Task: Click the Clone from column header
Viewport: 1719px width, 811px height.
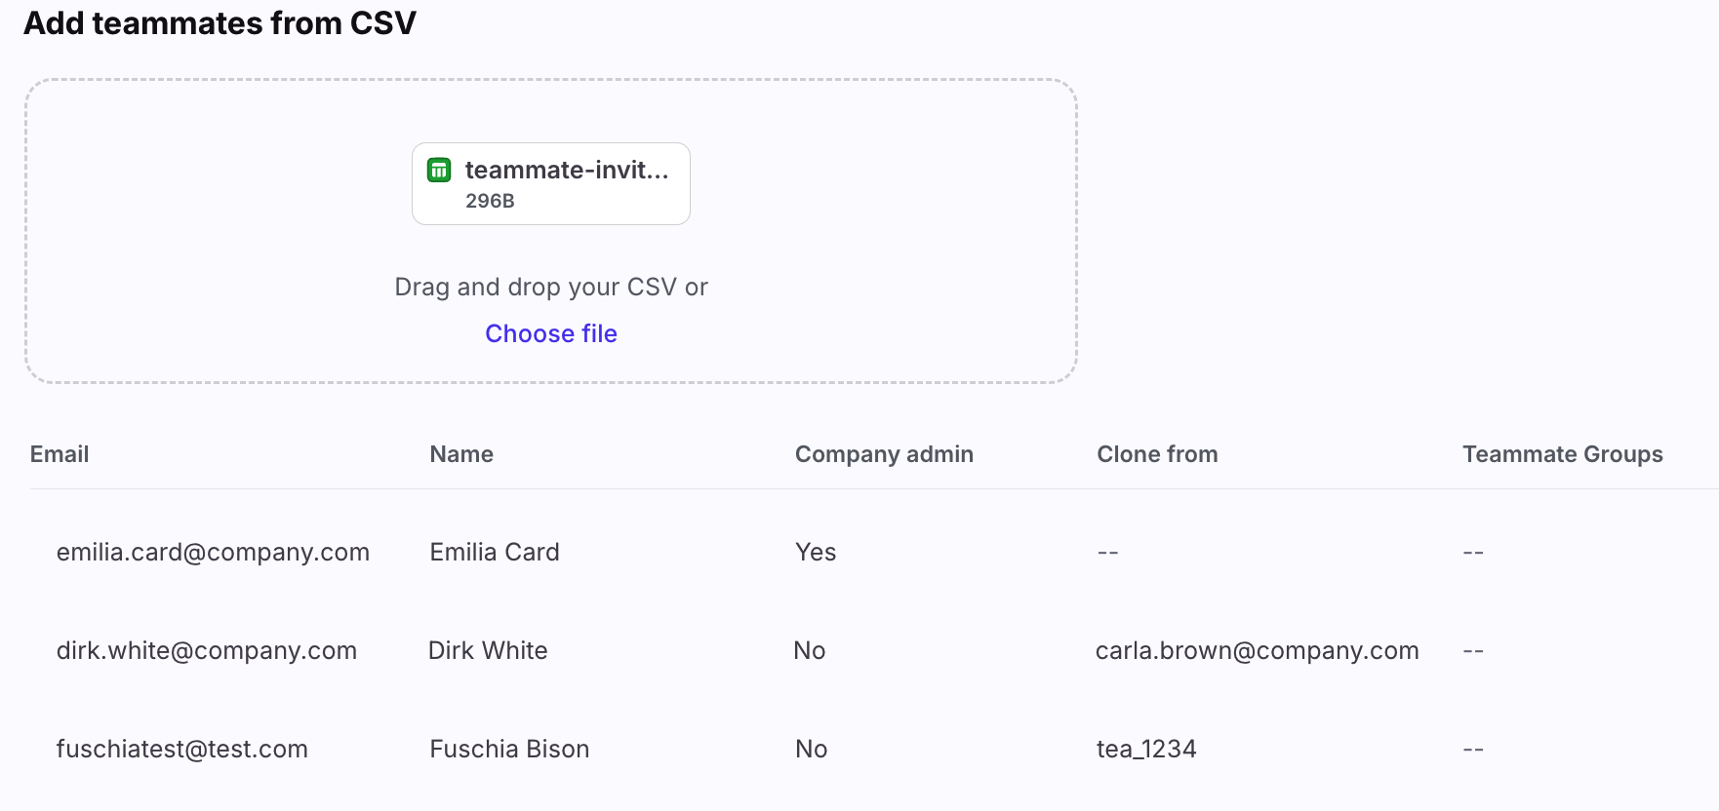Action: pyautogui.click(x=1157, y=454)
